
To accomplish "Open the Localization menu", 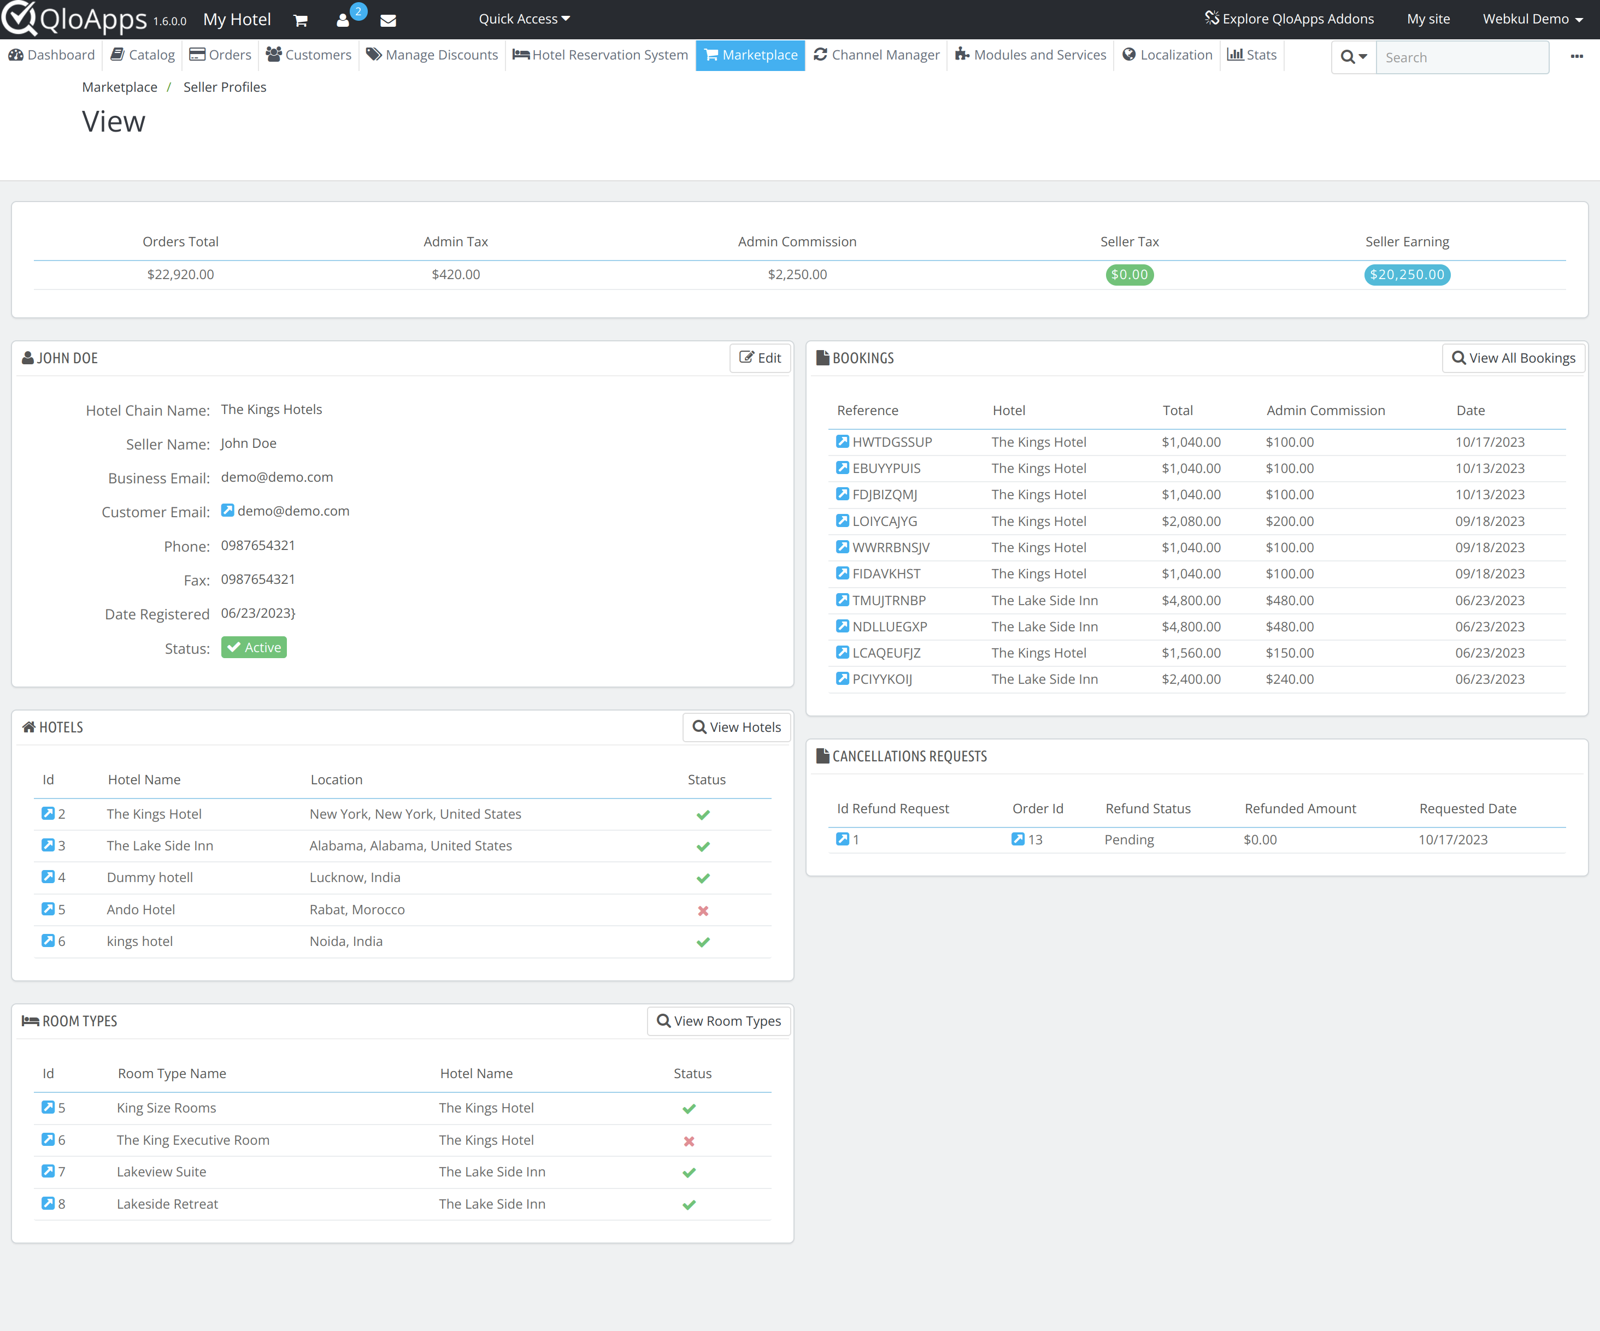I will 1167,55.
